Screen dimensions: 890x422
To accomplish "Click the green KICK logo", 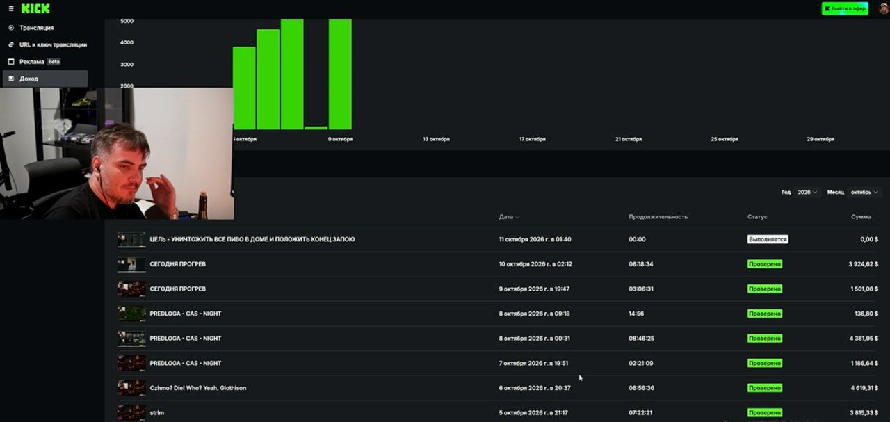I will pyautogui.click(x=35, y=8).
